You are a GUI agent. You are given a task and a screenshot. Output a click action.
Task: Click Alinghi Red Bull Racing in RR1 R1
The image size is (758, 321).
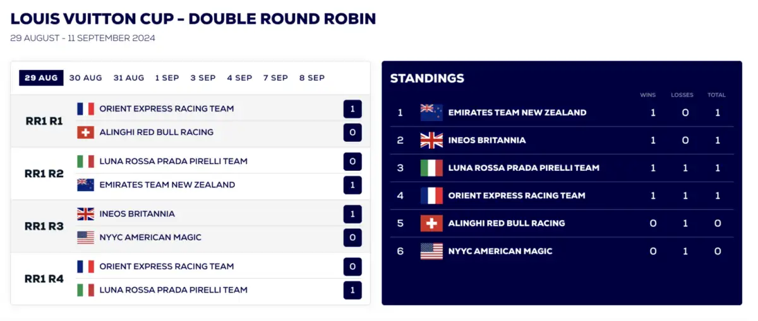[156, 132]
